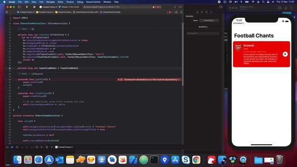This screenshot has width=297, height=167.
Task: Open the Debug menu
Action: pos(80,2)
